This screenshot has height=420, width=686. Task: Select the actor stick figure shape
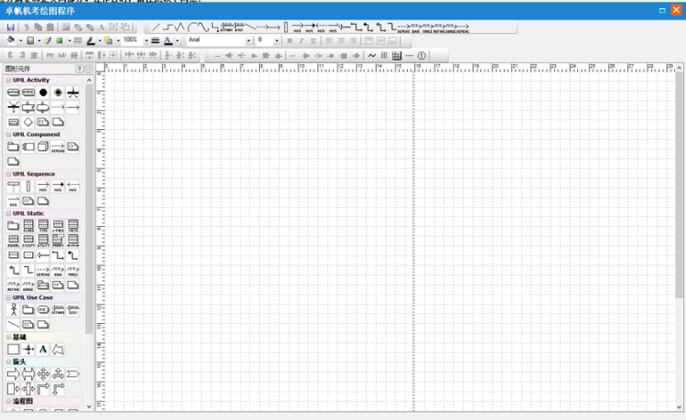pyautogui.click(x=13, y=310)
